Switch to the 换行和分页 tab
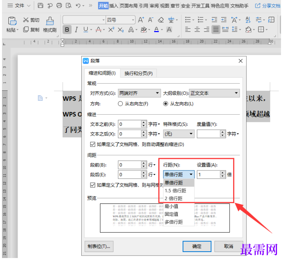Viewport: 285px width, 262px height. pyautogui.click(x=138, y=73)
